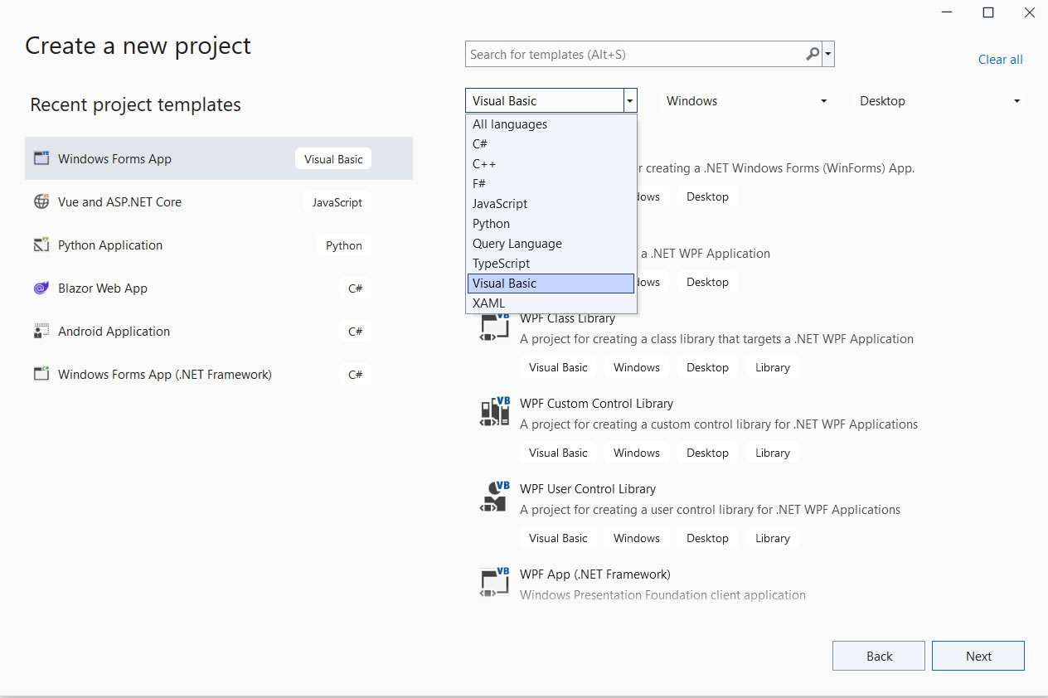
Task: Click the Python Application template icon
Action: [41, 245]
